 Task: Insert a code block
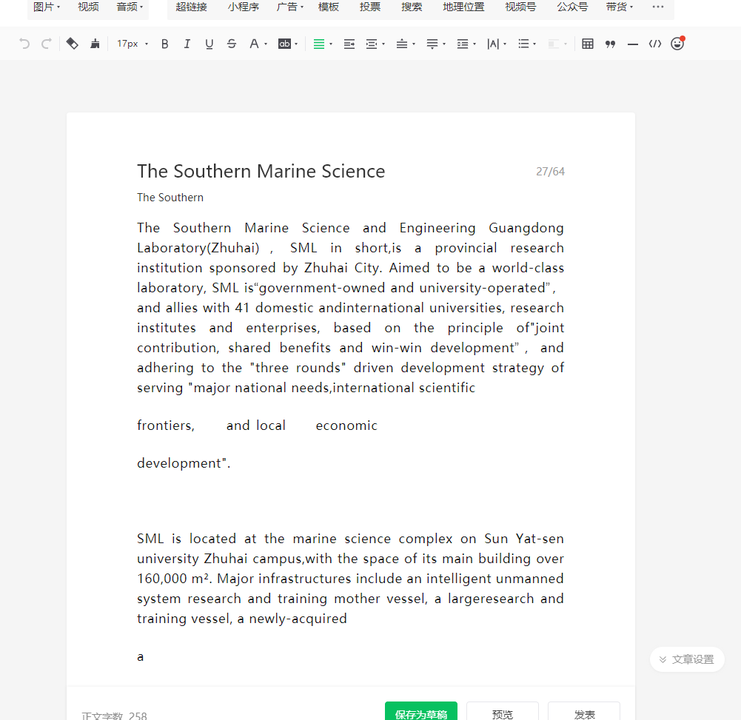coord(655,44)
